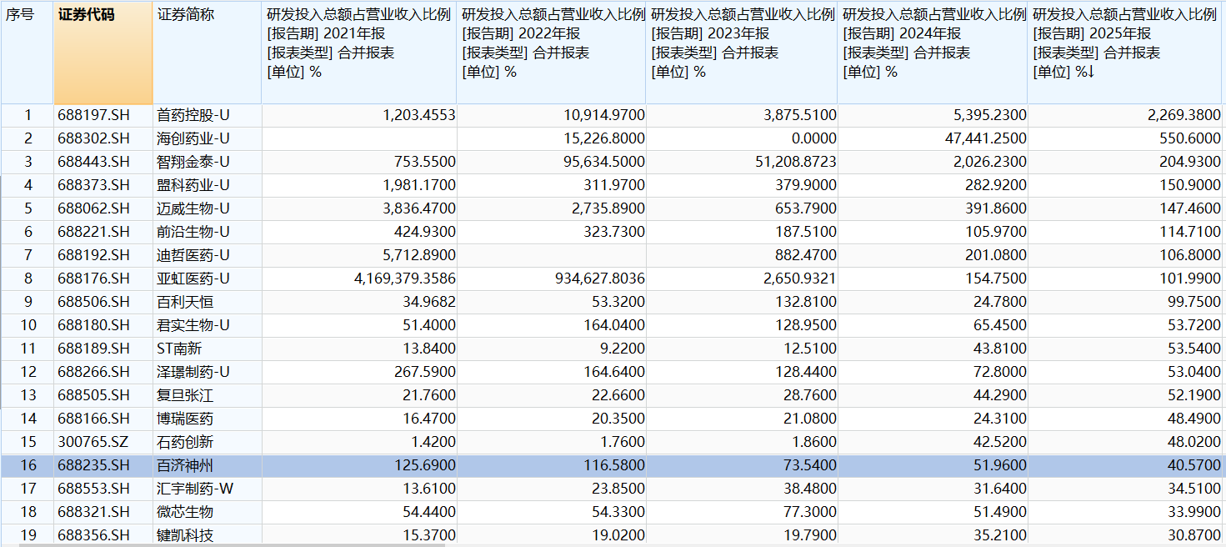
Task: Click the empty 2022 cell for 迪哲医药-U
Action: click(552, 255)
